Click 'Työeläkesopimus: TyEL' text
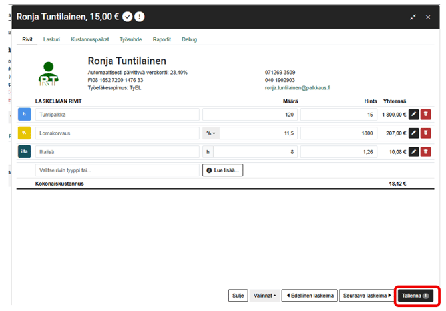 click(x=114, y=88)
